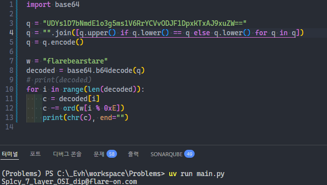Click the 'for i in range' loop line
This screenshot has width=327, height=185.
click(85, 89)
